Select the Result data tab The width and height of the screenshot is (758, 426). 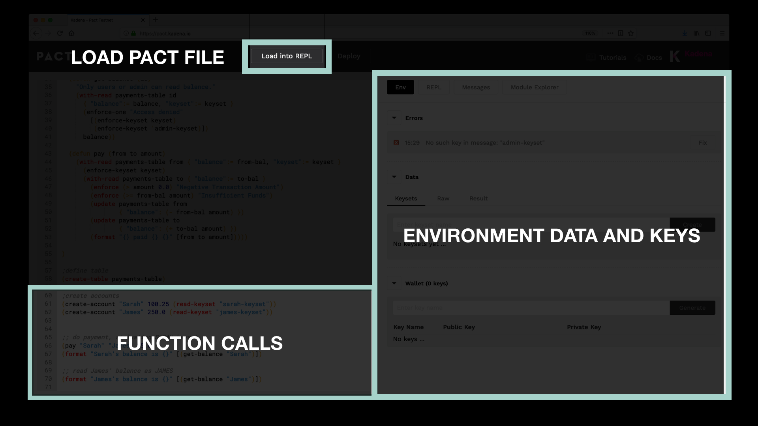478,198
